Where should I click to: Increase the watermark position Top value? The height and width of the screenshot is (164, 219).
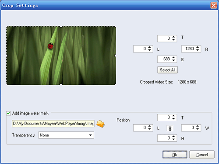173,116
